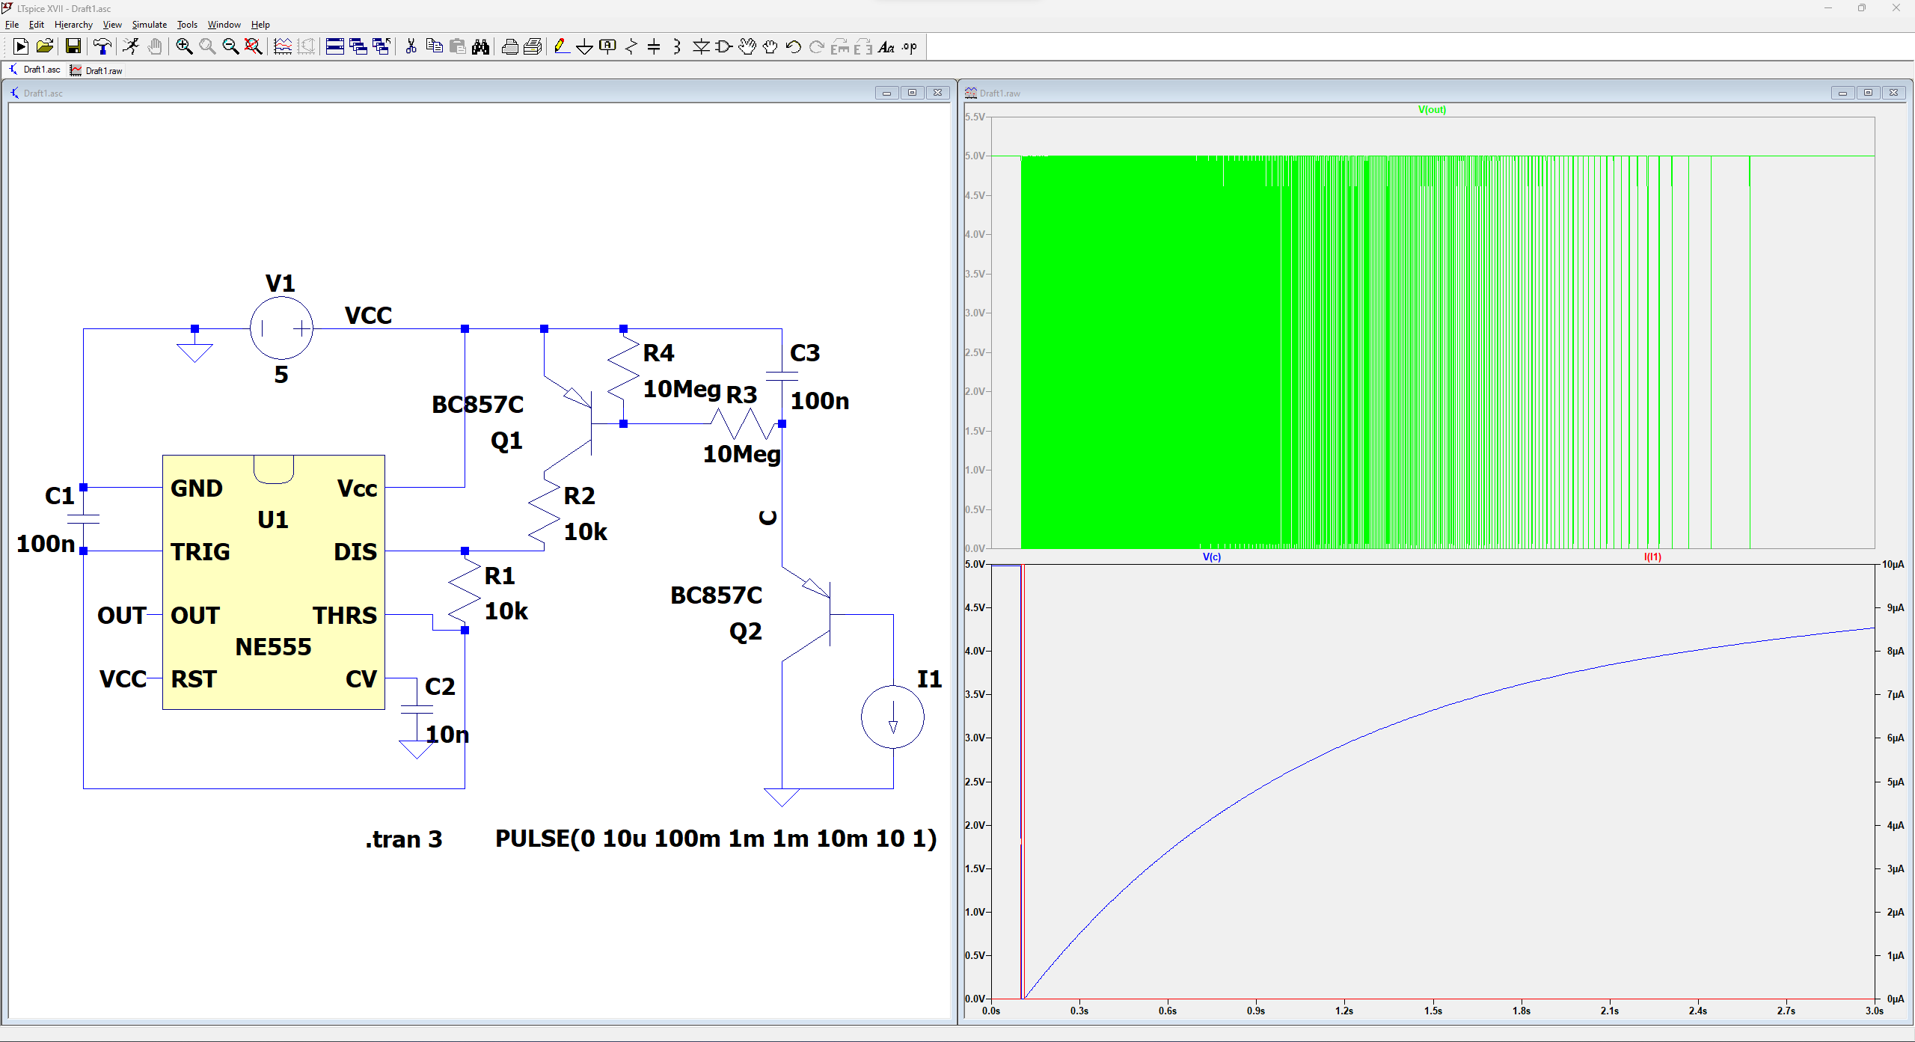Open a file with the folder icon
This screenshot has height=1042, width=1915.
tap(45, 46)
